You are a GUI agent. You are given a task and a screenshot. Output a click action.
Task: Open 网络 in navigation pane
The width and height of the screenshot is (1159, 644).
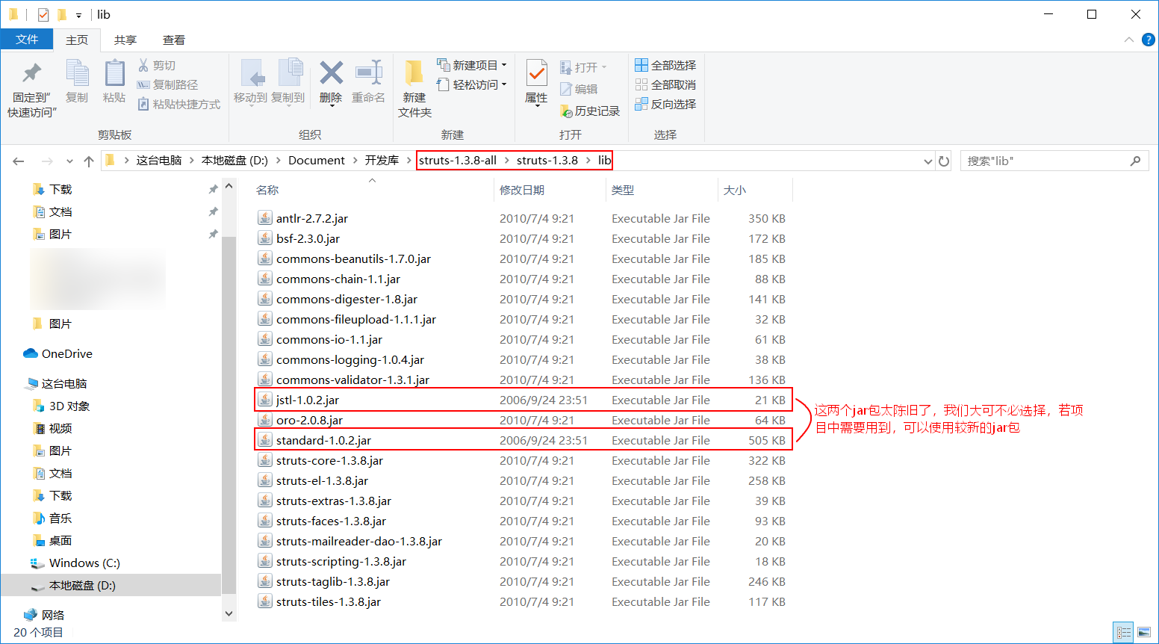tap(45, 616)
